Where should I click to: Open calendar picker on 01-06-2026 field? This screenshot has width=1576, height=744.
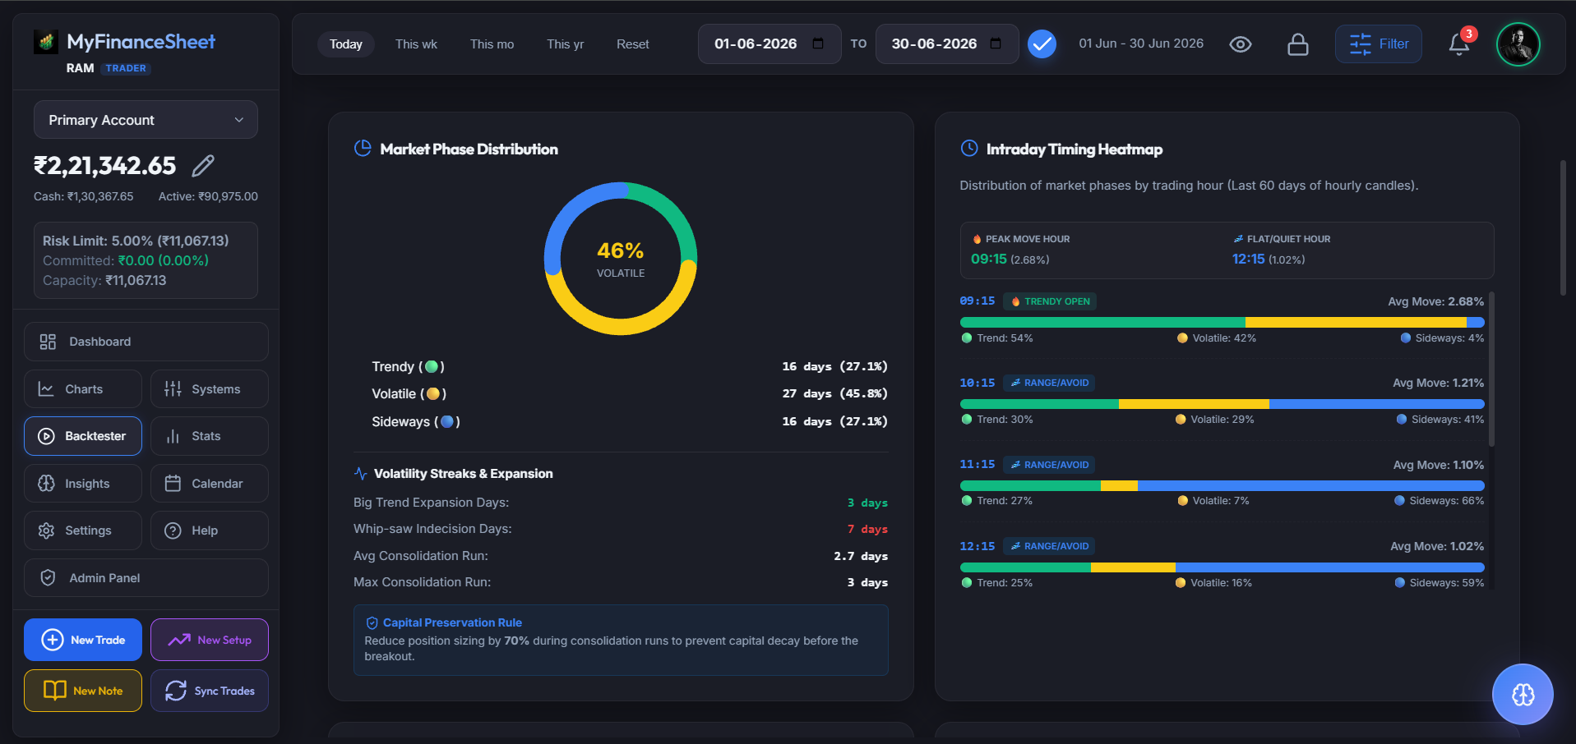[818, 44]
